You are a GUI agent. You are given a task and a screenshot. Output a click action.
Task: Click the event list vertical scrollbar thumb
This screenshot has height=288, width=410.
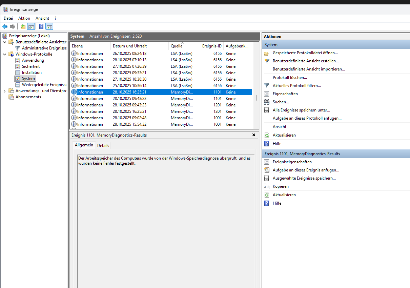pyautogui.click(x=256, y=98)
